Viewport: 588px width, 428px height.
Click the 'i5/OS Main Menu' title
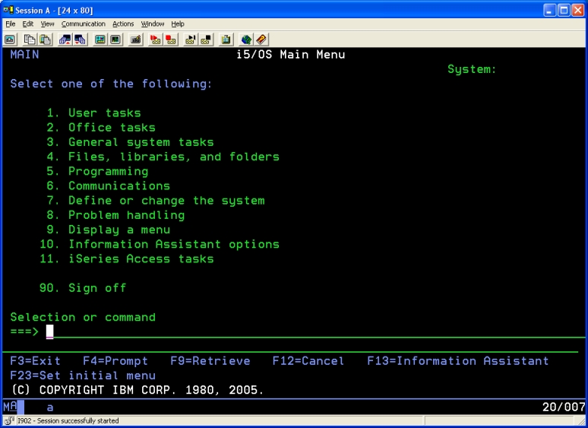(291, 55)
